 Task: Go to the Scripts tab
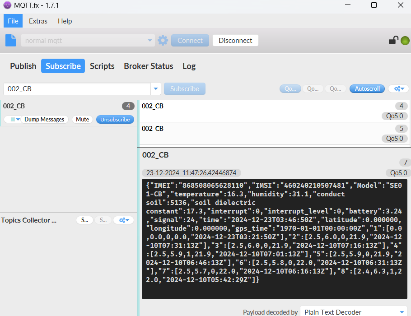tap(102, 66)
